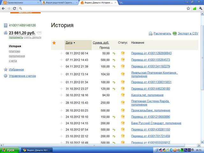Image resolution: width=204 pixels, height=153 pixels.
Task: Click the RU language indicator in the tray
Action: (x=186, y=150)
